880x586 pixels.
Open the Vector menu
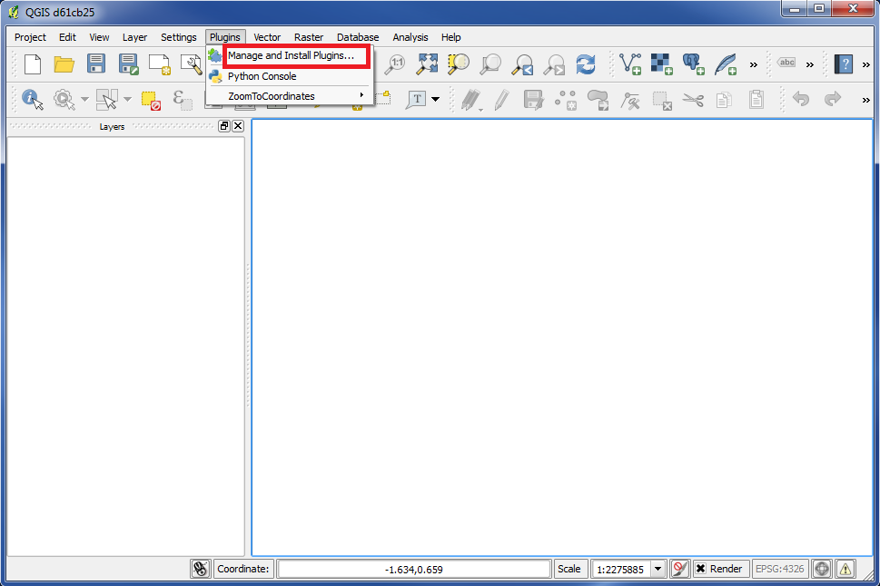point(267,37)
